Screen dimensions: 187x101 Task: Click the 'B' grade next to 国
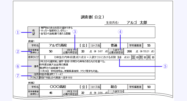137,57
